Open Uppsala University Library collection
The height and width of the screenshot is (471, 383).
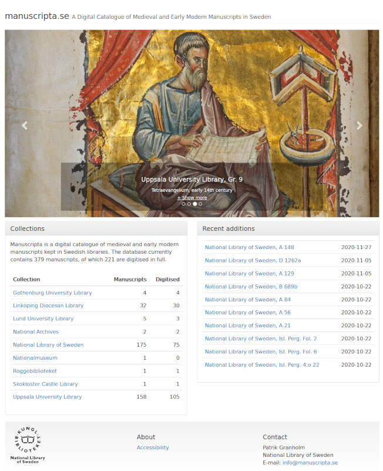[x=48, y=397]
